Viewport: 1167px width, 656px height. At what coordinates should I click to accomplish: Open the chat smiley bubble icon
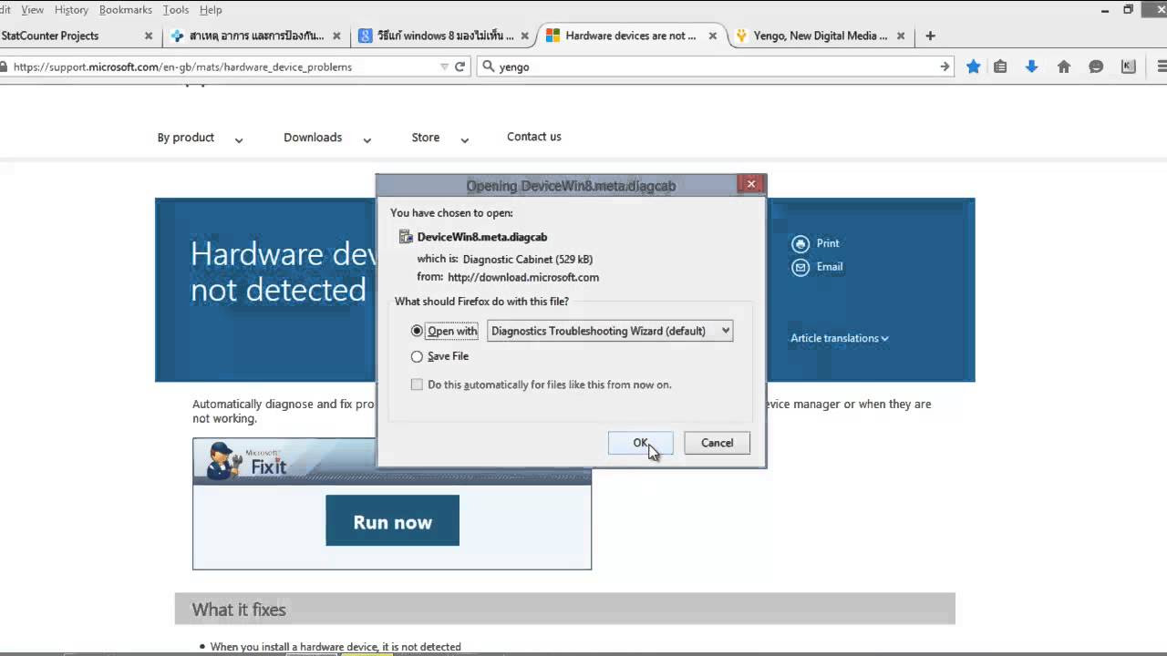tap(1096, 67)
